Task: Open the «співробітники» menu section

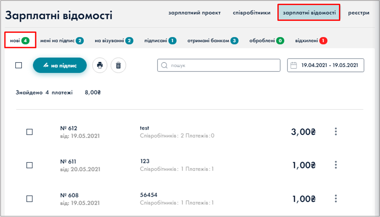Action: pos(251,13)
